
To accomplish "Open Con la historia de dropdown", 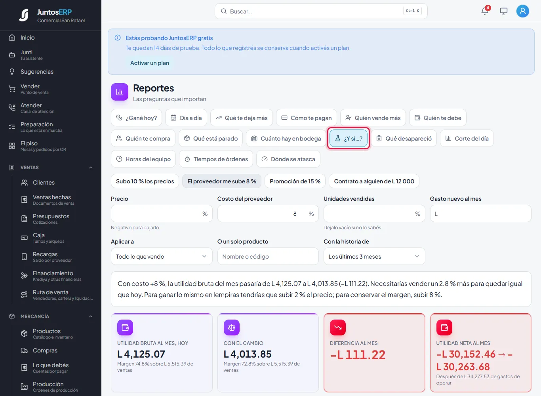I will pyautogui.click(x=374, y=256).
